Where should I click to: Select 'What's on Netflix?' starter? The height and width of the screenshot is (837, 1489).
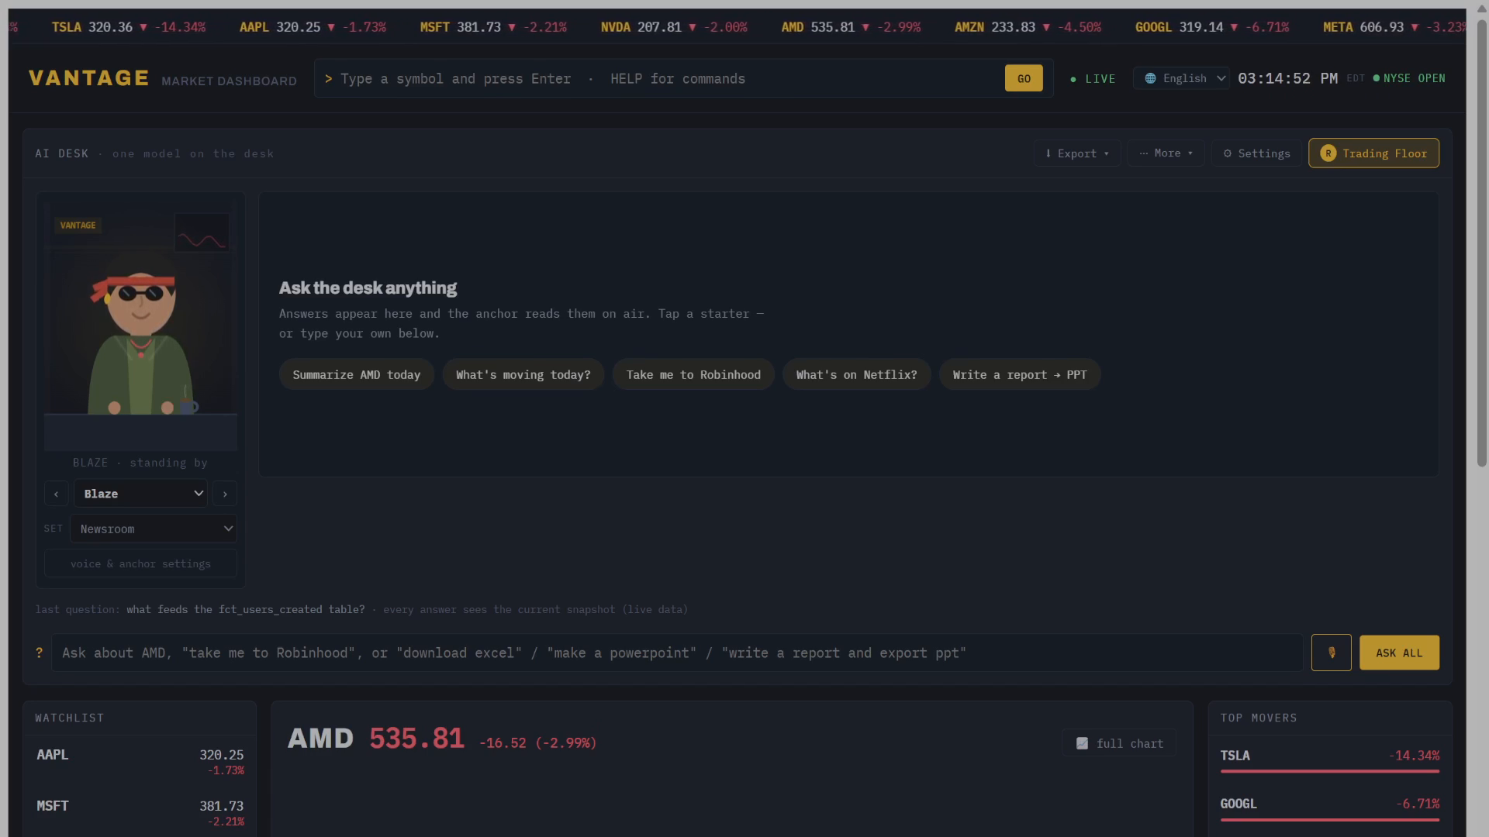click(x=856, y=374)
